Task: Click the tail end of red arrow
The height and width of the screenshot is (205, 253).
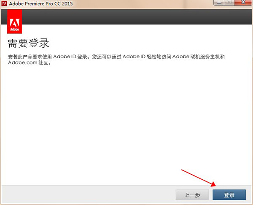Action: (x=182, y=170)
